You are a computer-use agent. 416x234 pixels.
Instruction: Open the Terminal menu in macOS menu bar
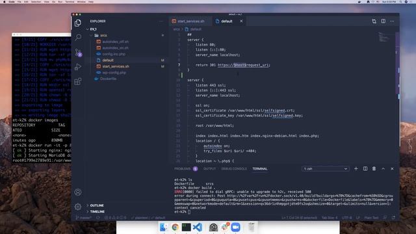click(x=70, y=2)
